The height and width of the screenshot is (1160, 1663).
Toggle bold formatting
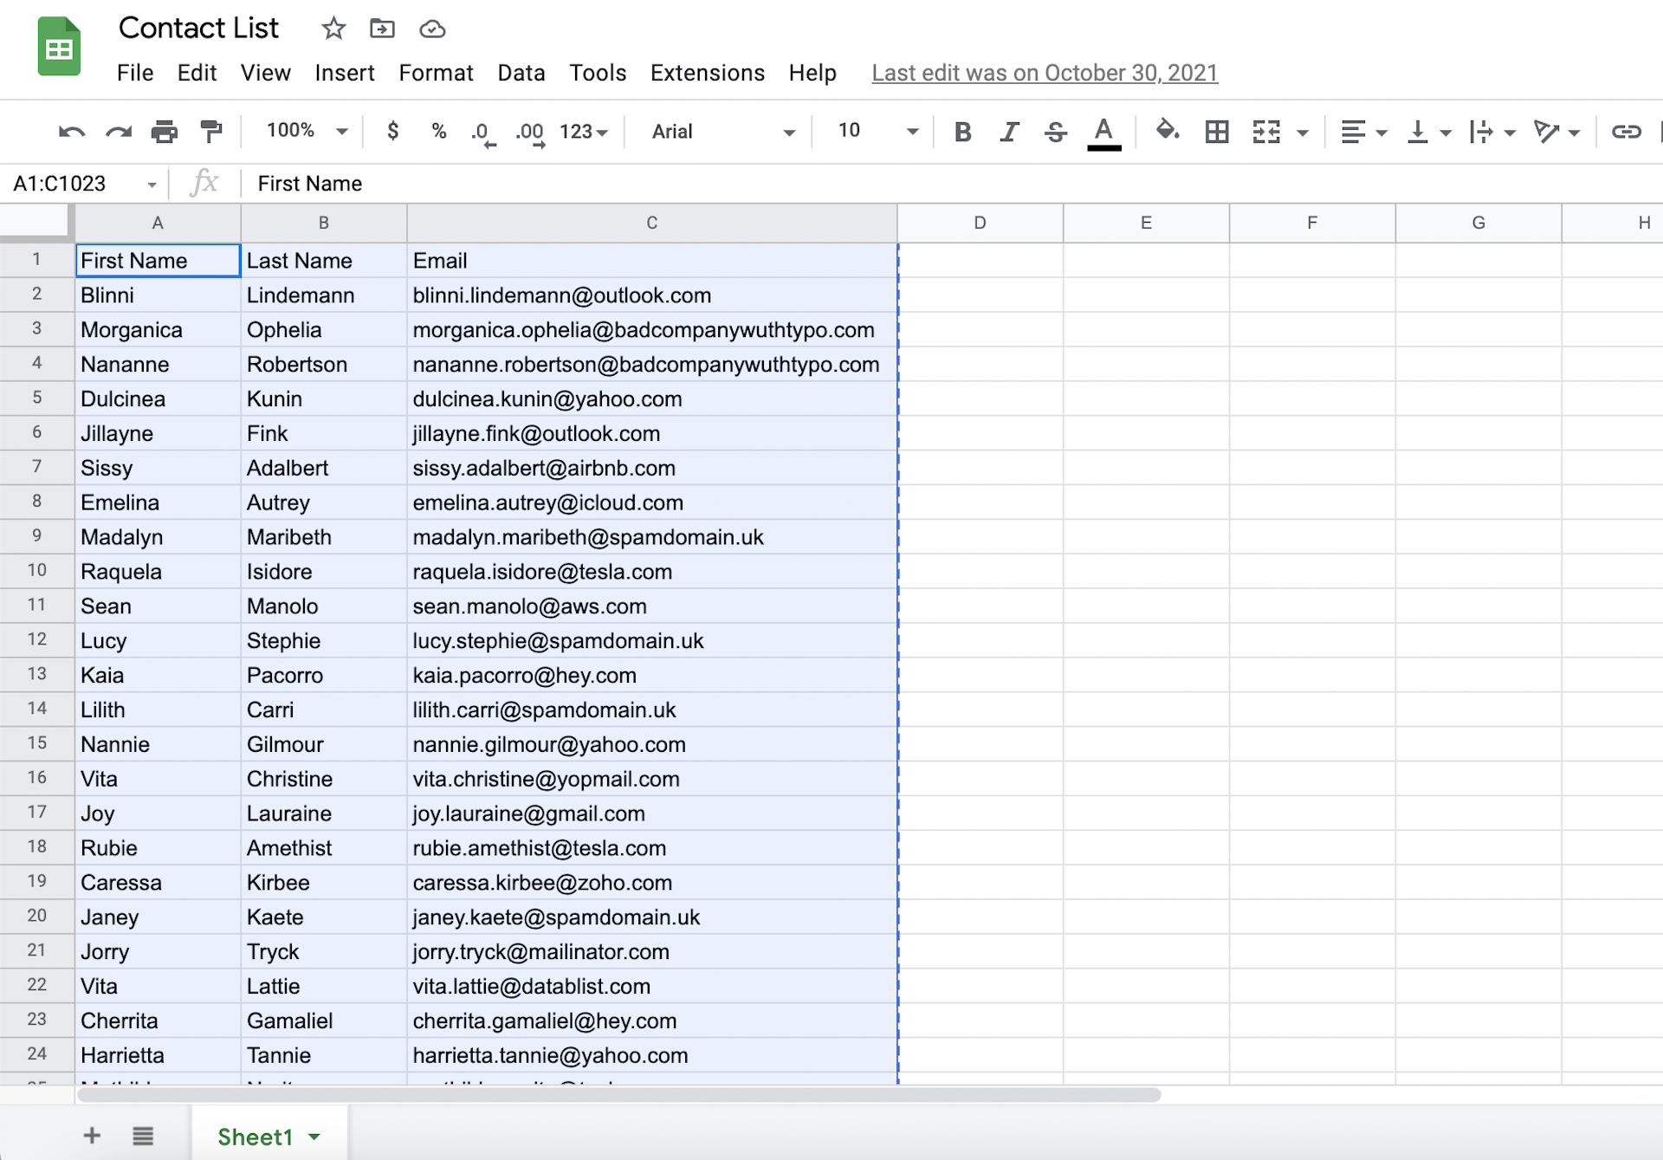[x=962, y=131]
